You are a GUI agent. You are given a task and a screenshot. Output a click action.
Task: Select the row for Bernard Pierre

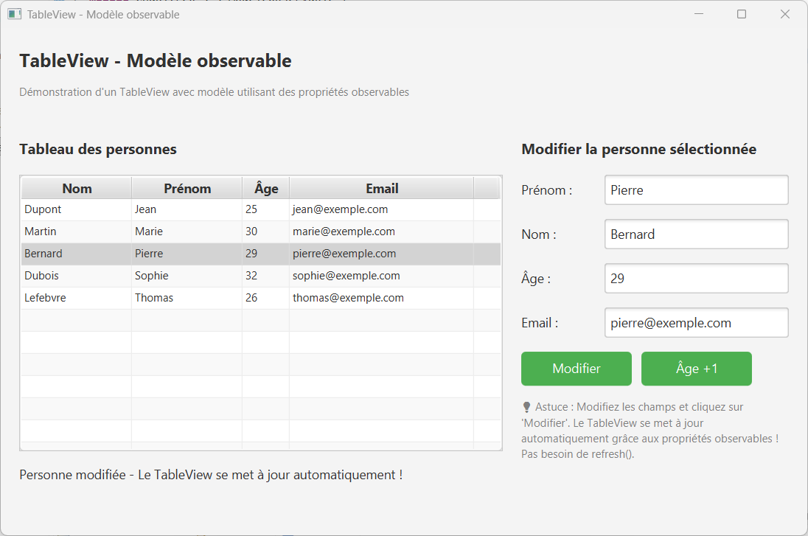pos(147,253)
